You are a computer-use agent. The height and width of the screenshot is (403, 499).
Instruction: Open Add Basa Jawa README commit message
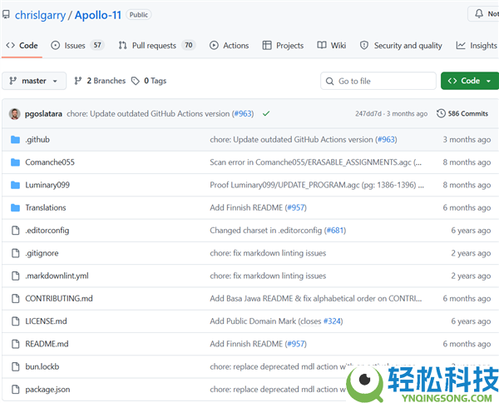[316, 299]
